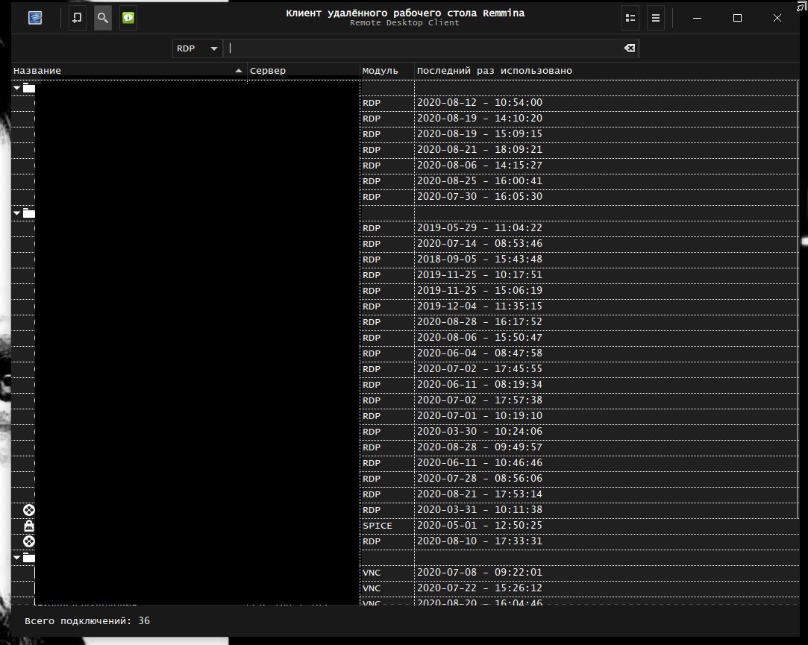
Task: Collapse the group above the 2019-05-29 row
Action: coord(17,213)
